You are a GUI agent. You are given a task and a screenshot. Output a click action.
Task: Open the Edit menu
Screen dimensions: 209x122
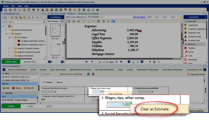(13, 6)
